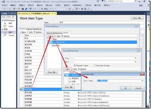Click the Undo arrow toolbar icon
Viewport: 151px width, 109px height.
(x=30, y=9)
